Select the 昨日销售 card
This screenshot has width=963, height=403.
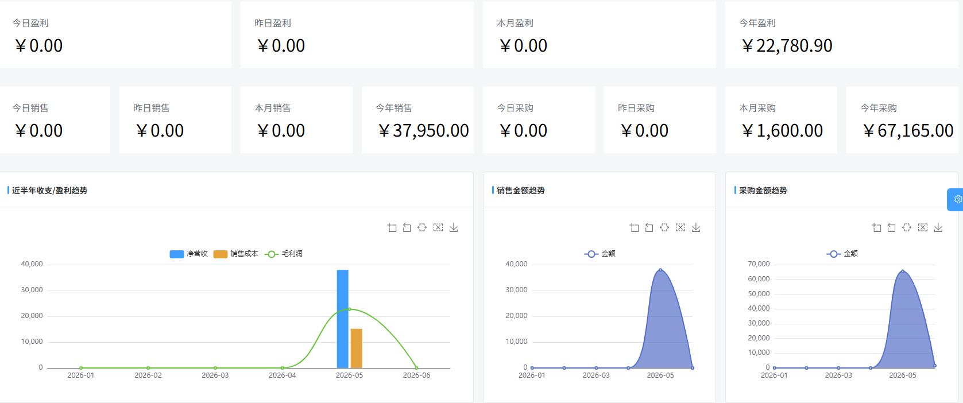tap(175, 120)
